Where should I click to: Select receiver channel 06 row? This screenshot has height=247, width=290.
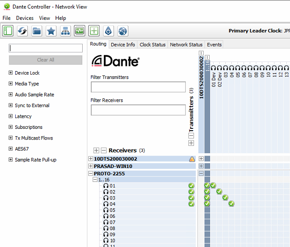(149, 216)
